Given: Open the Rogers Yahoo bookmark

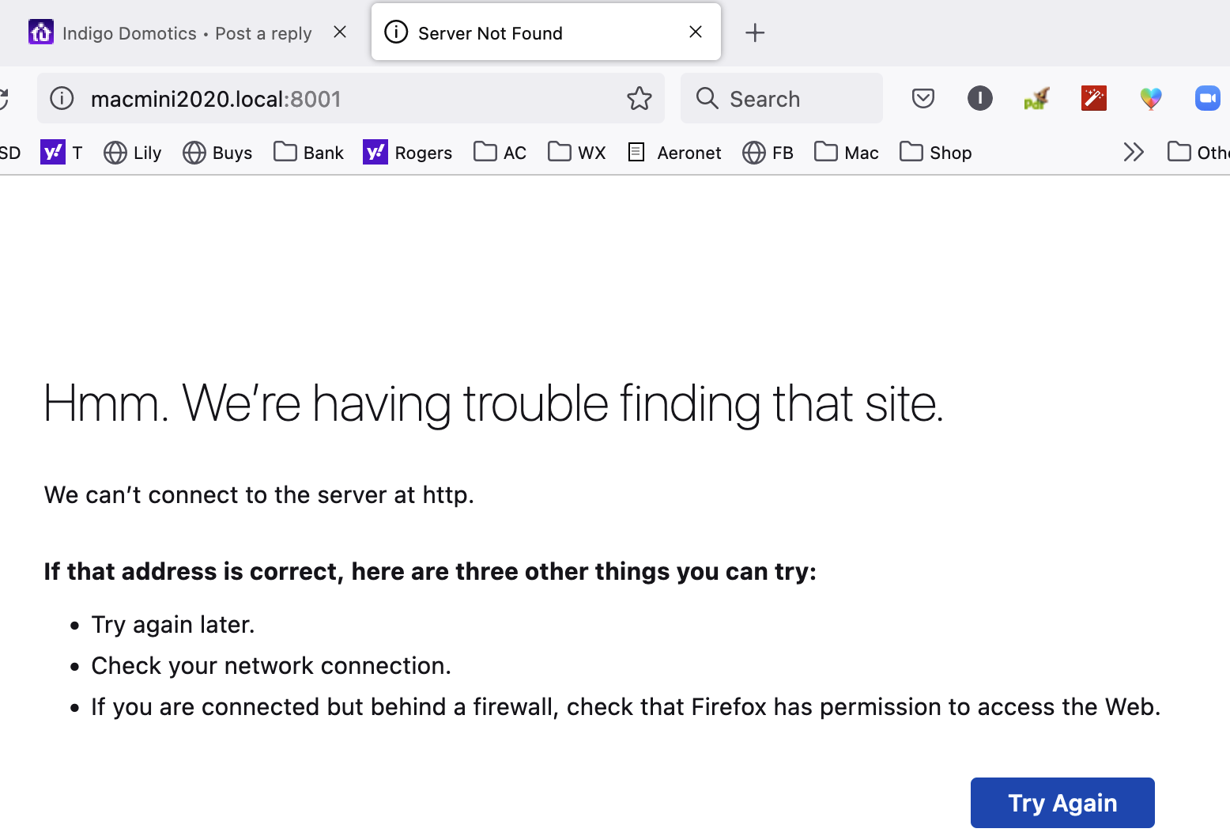Looking at the screenshot, I should [x=408, y=152].
